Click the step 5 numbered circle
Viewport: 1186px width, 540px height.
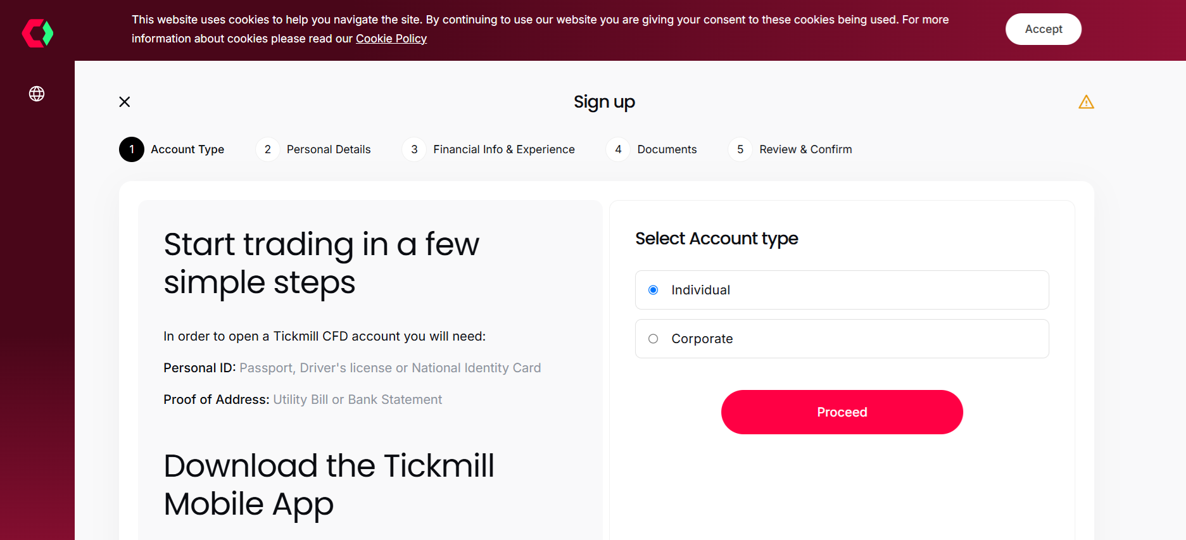click(740, 149)
